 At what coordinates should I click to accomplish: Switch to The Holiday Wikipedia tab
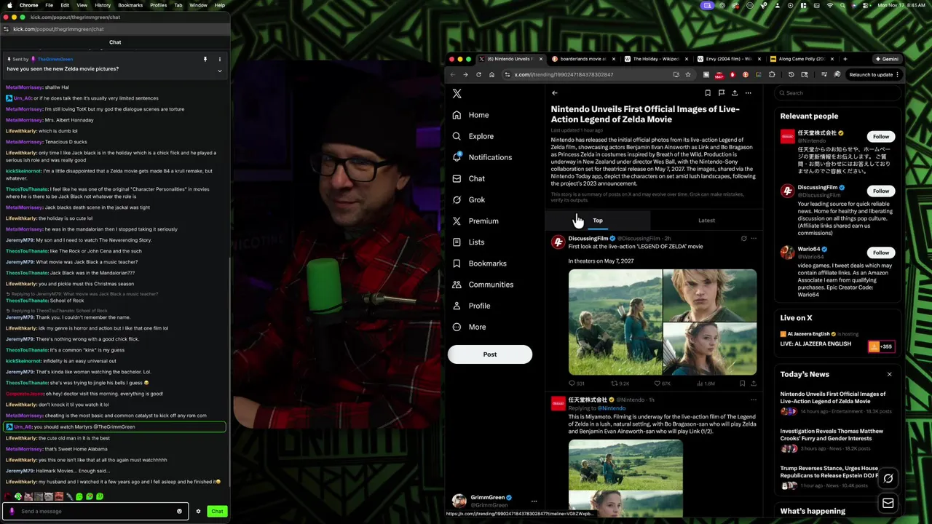tap(655, 59)
